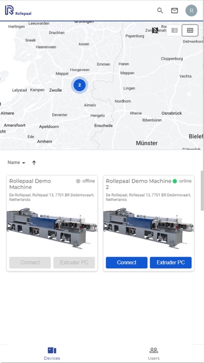The width and height of the screenshot is (204, 363).
Task: Click address text of Demo Machine 2
Action: [x=148, y=197]
